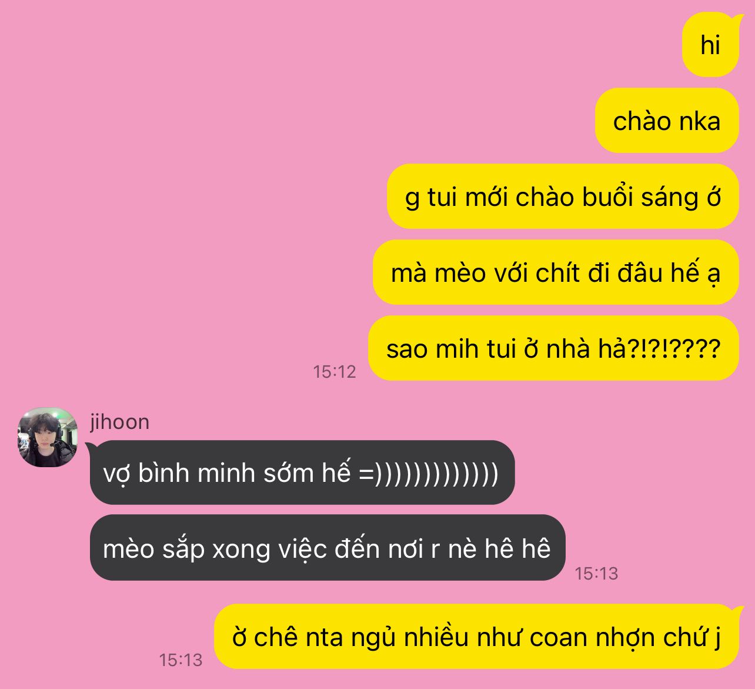Viewport: 755px width, 689px height.
Task: Select the yellow "hi" message bubble
Action: click(x=710, y=45)
